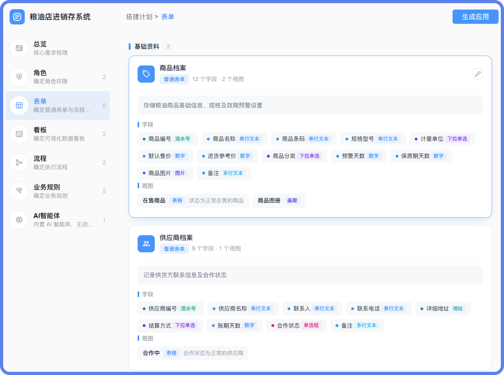Select the 商品图片 field chip

[165, 173]
